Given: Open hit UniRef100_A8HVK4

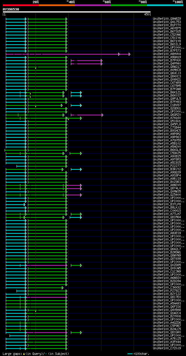Looking at the screenshot, I should (x=167, y=54).
